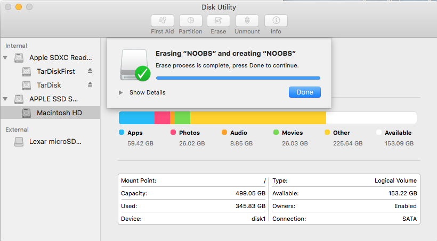Click the erase dialog title text
Image resolution: width=437 pixels, height=241 pixels.
pos(225,53)
